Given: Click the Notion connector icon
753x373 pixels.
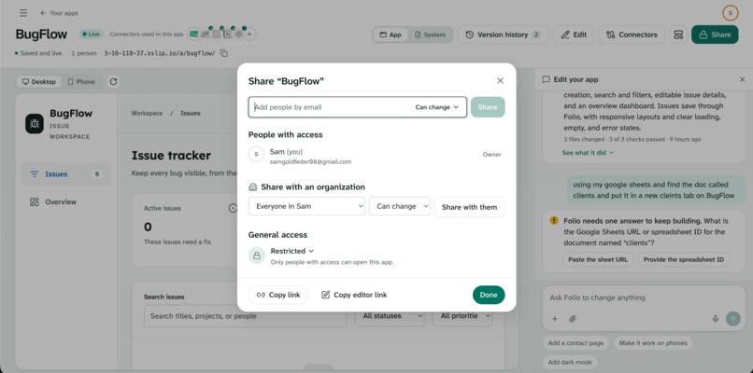Looking at the screenshot, I should coord(228,35).
